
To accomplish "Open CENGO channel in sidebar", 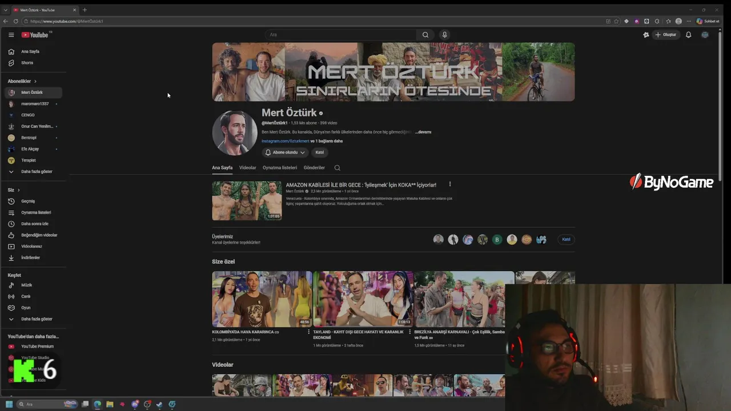I will [x=34, y=115].
